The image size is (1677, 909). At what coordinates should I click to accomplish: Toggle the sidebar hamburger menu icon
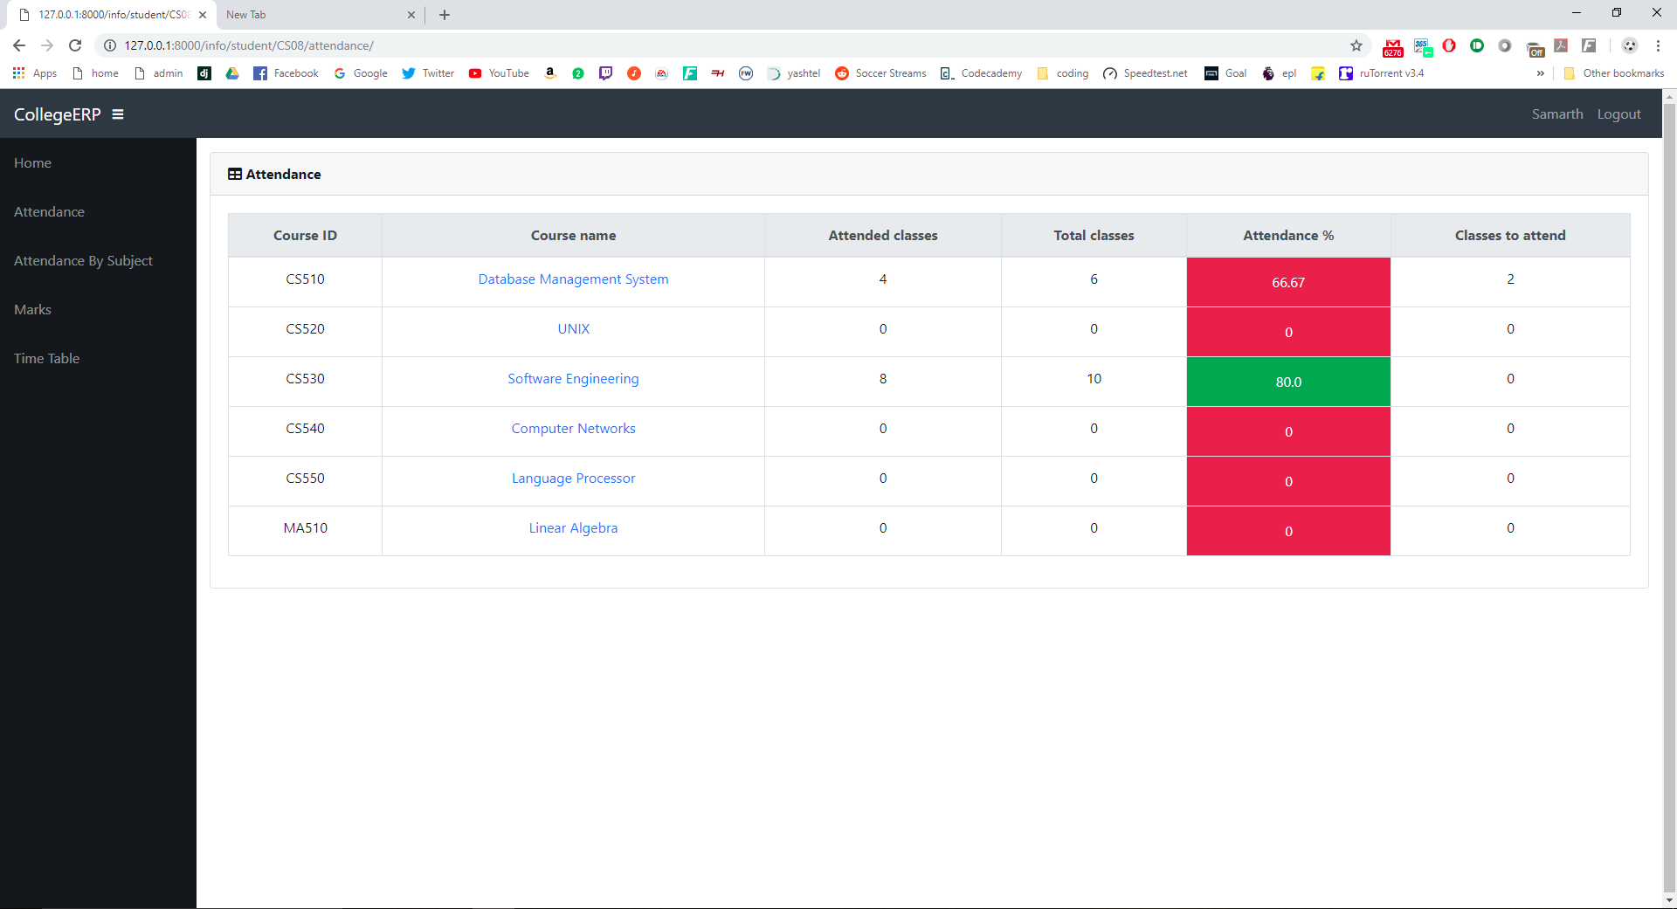click(118, 114)
